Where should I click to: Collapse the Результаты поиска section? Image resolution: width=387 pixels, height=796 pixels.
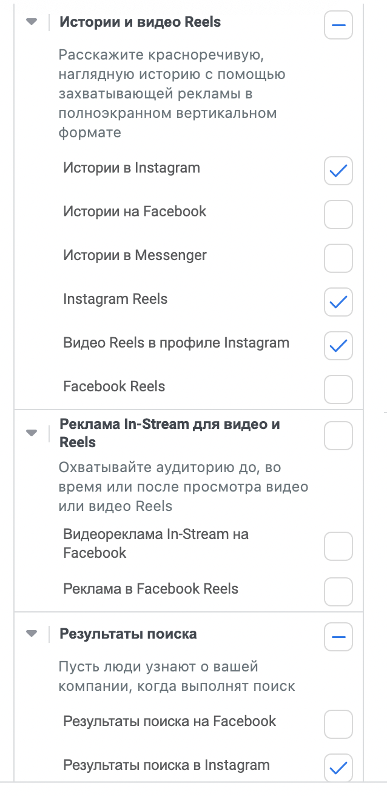(x=32, y=634)
